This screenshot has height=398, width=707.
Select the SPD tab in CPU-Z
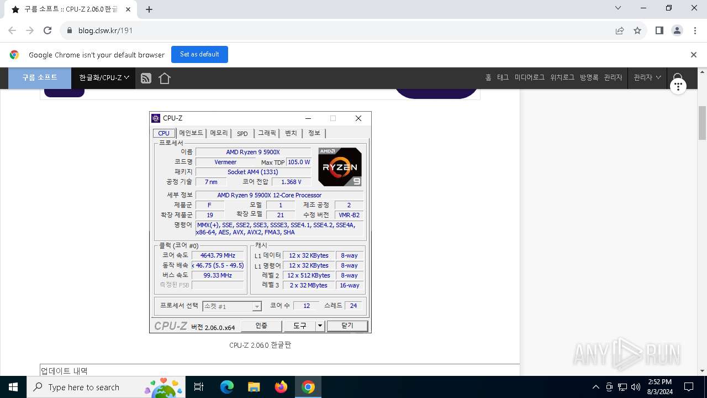tap(242, 133)
